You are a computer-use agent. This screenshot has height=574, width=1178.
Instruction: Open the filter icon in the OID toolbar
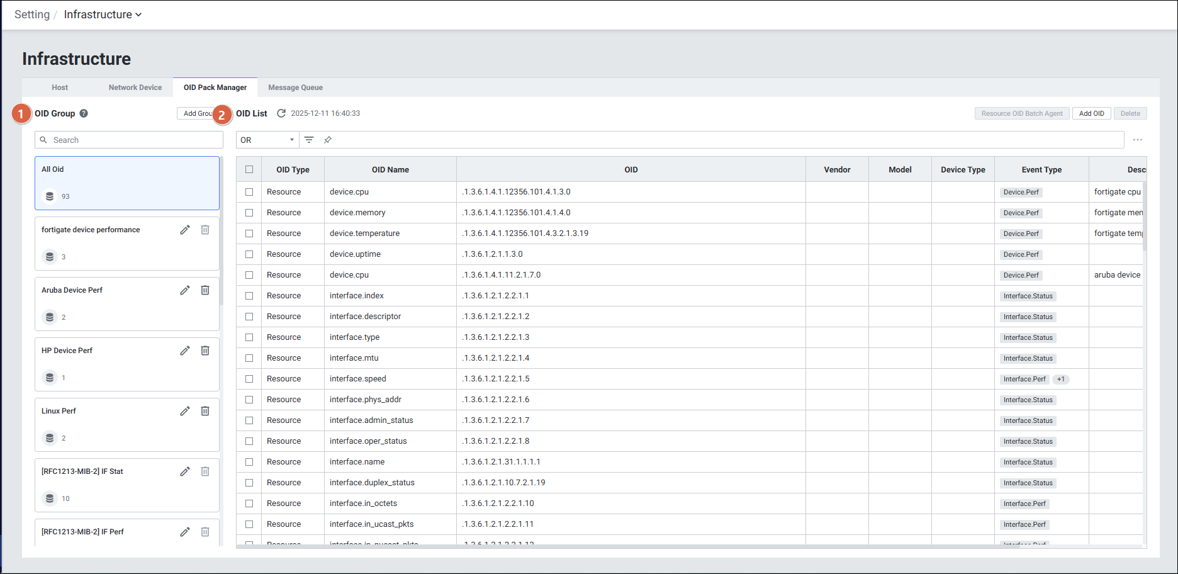pos(309,140)
